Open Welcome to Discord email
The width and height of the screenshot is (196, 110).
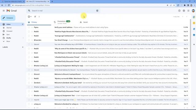(108, 74)
